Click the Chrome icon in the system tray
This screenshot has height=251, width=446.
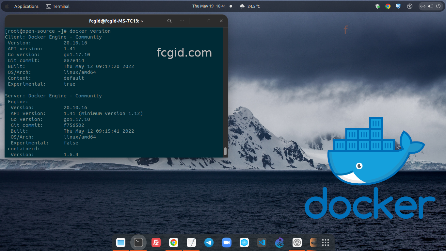tap(388, 6)
